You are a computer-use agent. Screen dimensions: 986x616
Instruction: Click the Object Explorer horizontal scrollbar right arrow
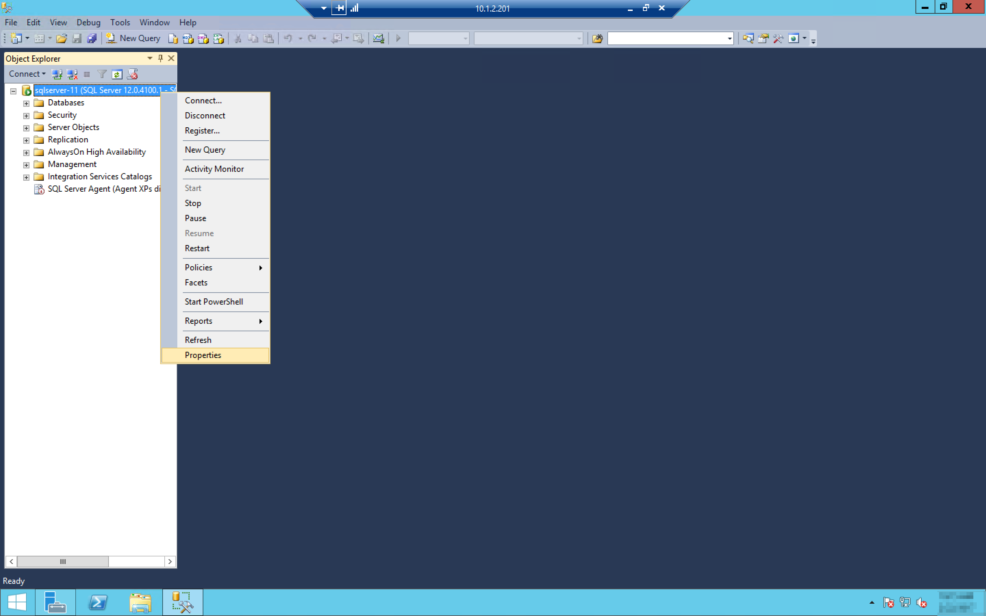point(170,561)
